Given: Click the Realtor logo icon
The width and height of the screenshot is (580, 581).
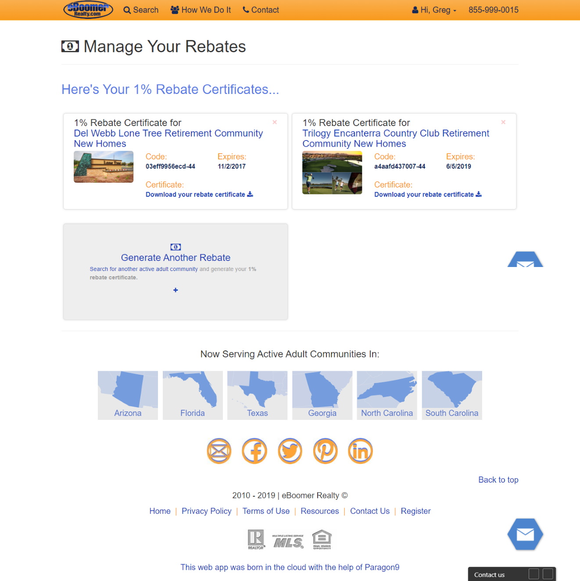Looking at the screenshot, I should 256,540.
